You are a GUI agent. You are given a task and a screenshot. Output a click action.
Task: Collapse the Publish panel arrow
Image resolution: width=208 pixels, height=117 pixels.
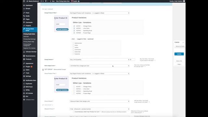point(183,42)
